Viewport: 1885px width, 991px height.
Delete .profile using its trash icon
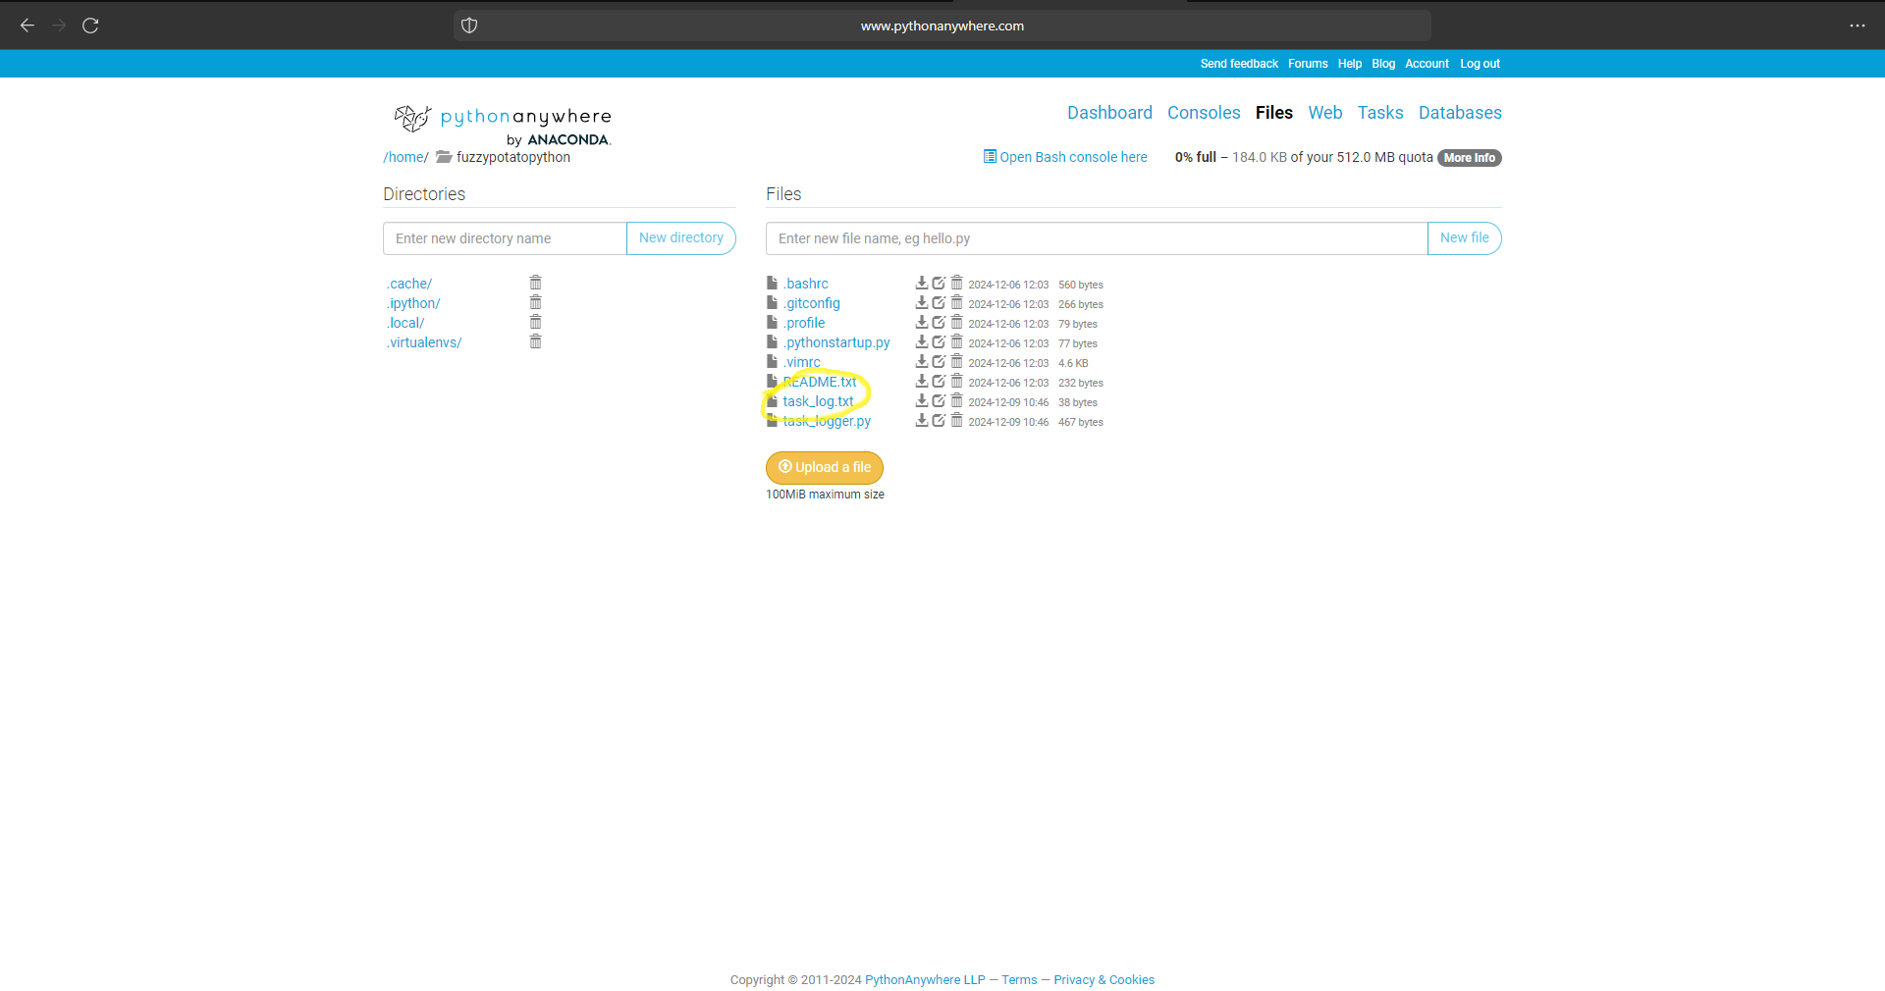point(957,322)
